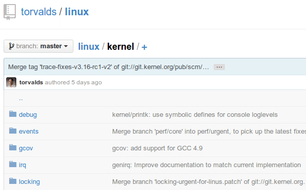Click torvalds avatar thumbnail
306x190 pixels.
tap(11, 82)
